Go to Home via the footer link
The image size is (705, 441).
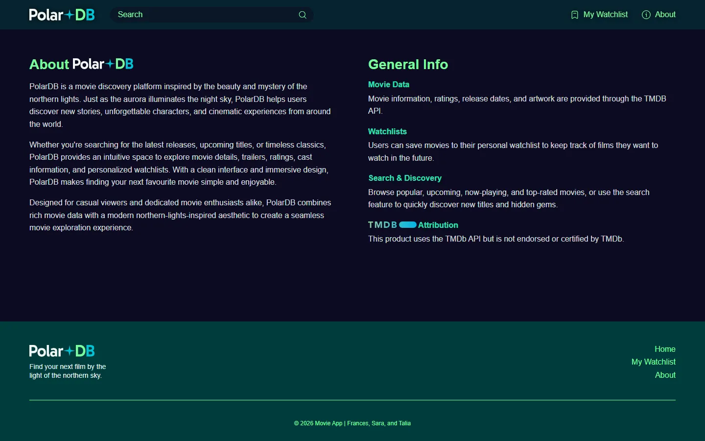click(x=665, y=349)
